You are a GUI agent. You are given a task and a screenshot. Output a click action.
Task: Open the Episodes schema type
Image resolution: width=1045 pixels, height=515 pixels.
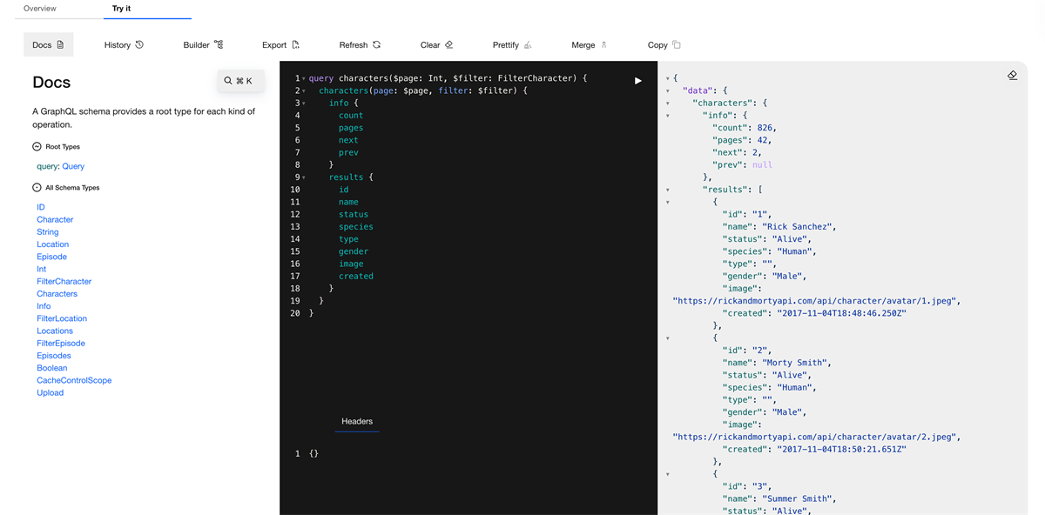pyautogui.click(x=54, y=356)
